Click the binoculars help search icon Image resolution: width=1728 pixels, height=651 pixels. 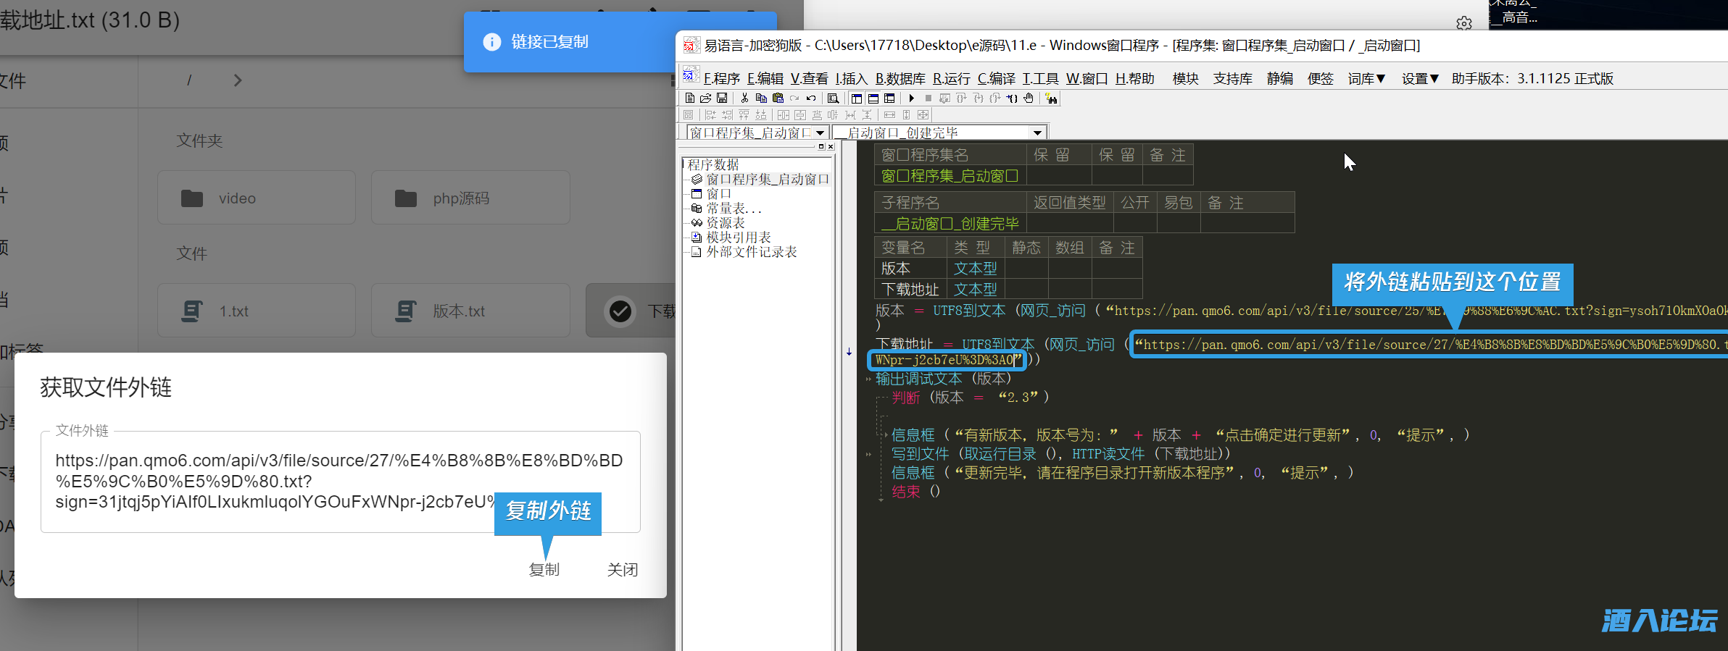click(1052, 98)
